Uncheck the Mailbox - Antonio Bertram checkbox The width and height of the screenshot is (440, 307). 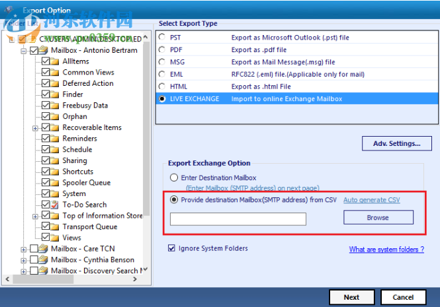(x=34, y=50)
